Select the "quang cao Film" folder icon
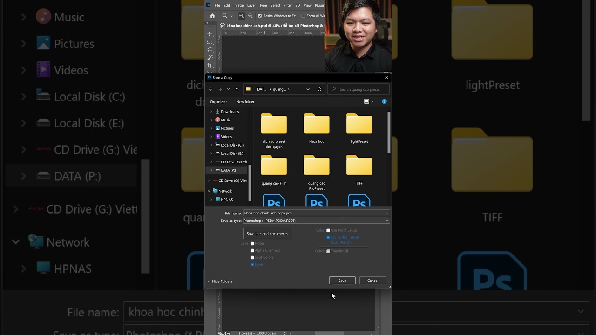The height and width of the screenshot is (335, 596). tap(274, 165)
